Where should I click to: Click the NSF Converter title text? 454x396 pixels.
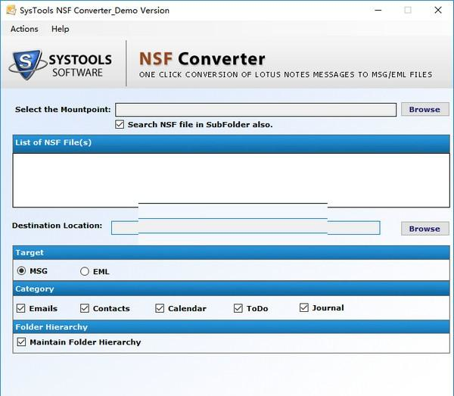(202, 59)
